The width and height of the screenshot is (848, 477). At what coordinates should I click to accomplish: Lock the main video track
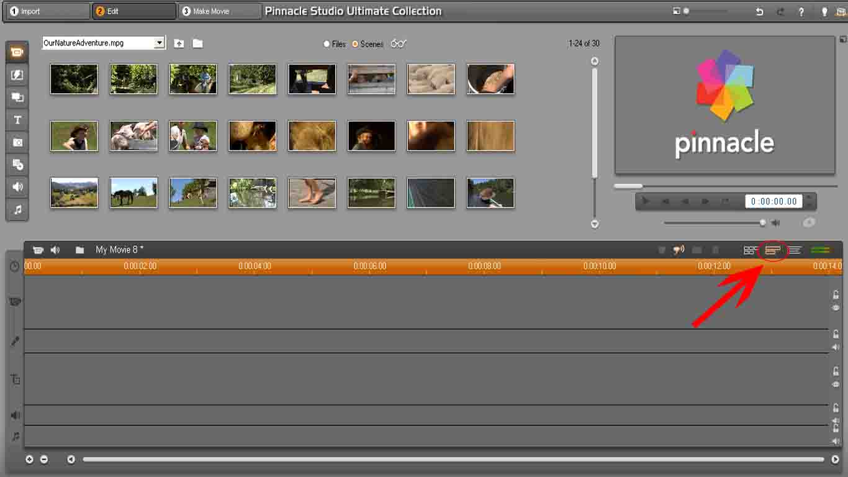[836, 295]
